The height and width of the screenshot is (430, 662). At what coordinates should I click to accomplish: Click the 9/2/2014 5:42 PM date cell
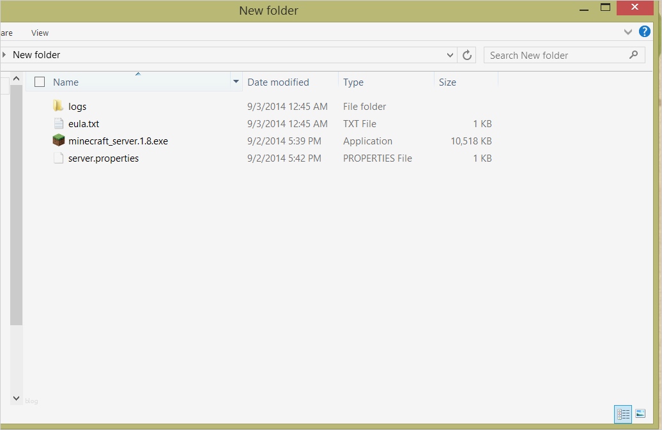point(284,158)
